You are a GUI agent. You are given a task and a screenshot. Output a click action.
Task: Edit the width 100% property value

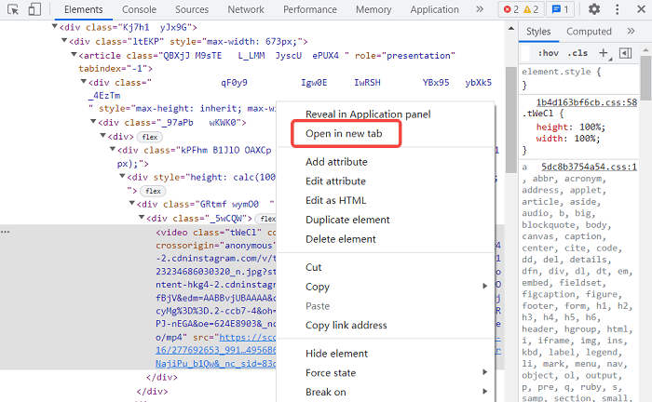point(587,139)
